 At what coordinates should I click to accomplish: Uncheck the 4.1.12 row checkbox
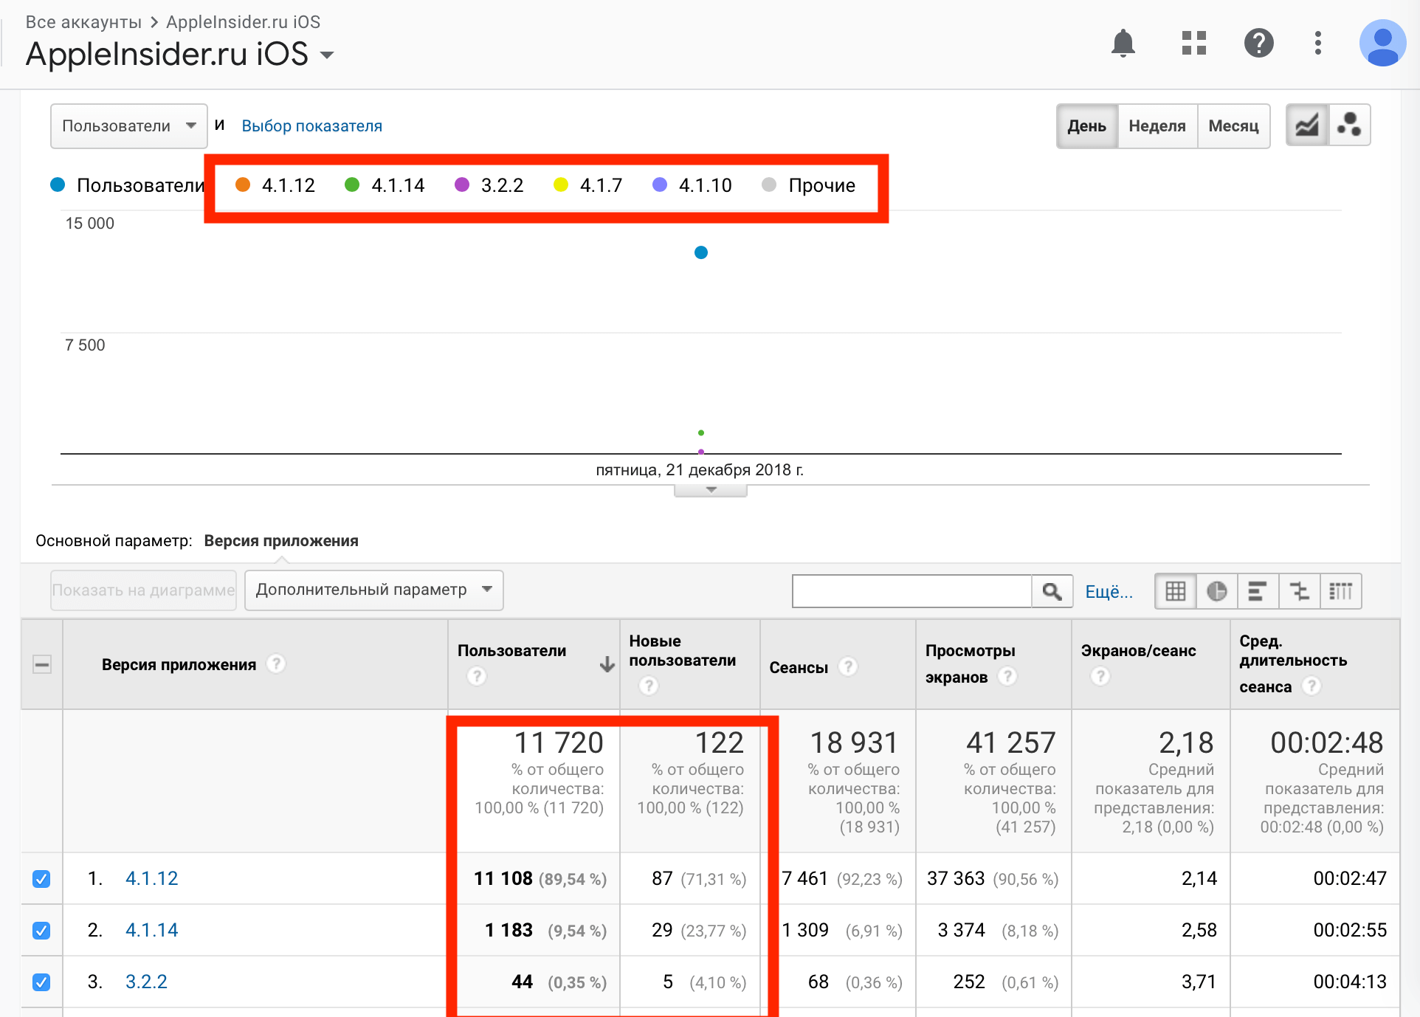click(x=41, y=879)
